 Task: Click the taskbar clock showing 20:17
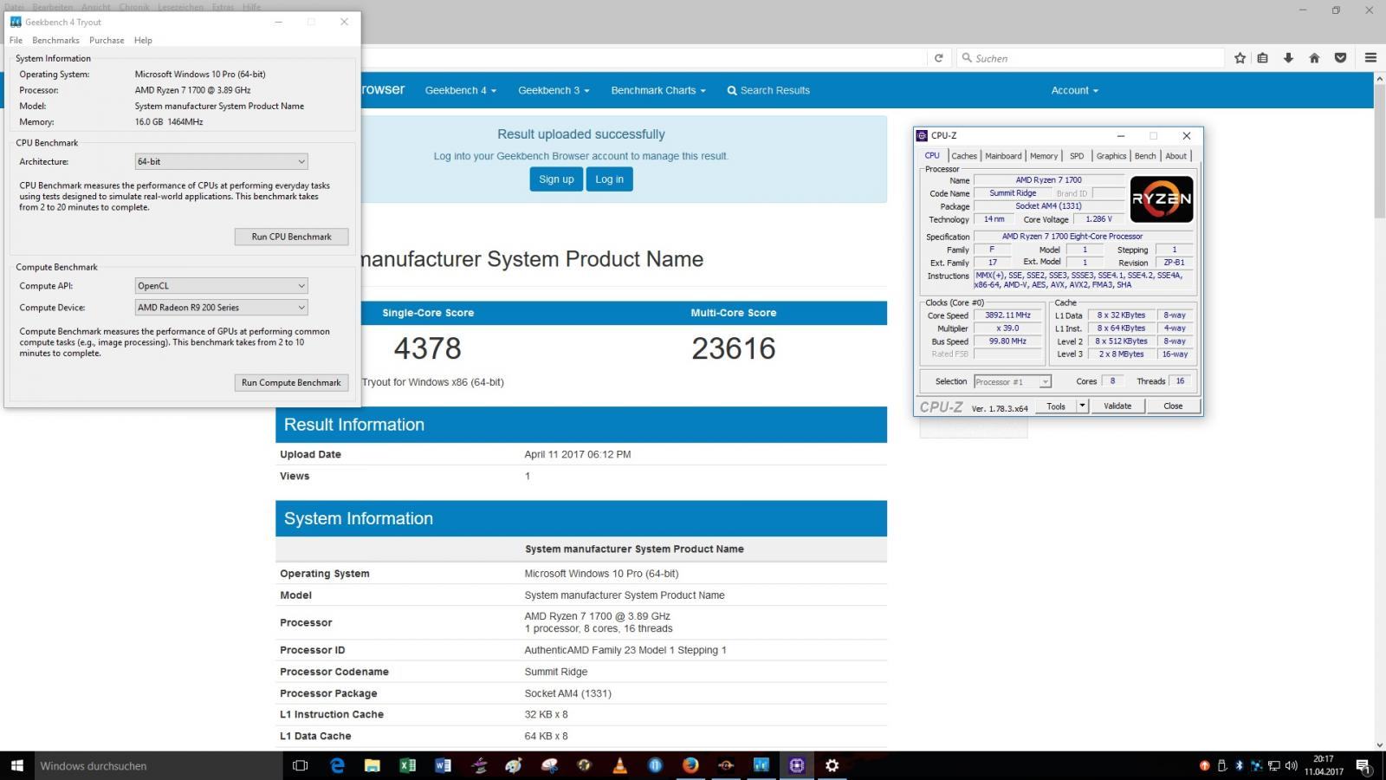1323,765
